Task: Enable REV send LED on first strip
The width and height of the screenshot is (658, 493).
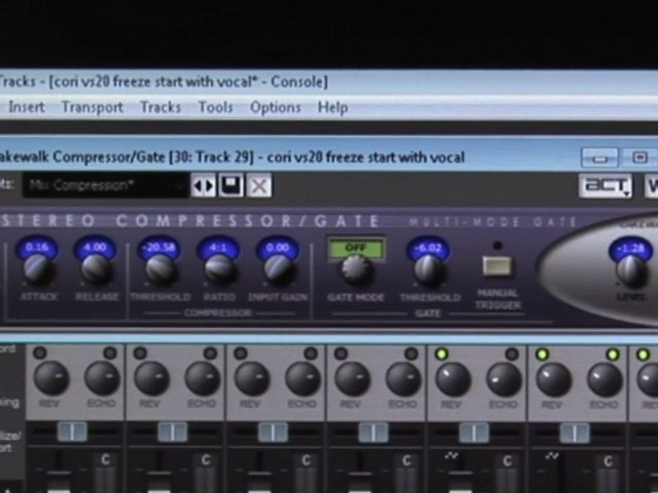Action: pos(40,353)
